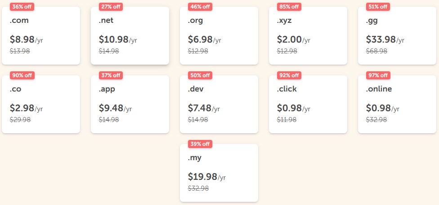Click the $8.98/yr price for .com
439x205 pixels.
click(26, 39)
